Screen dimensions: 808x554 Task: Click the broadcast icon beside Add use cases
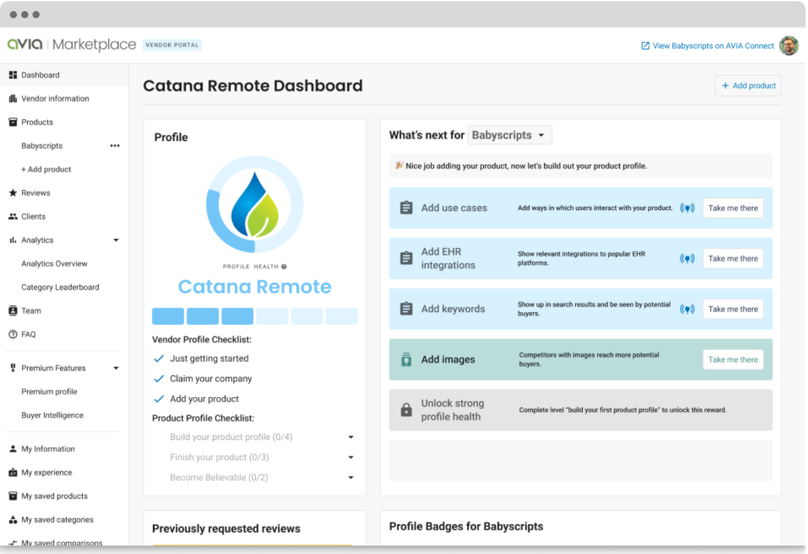point(687,208)
